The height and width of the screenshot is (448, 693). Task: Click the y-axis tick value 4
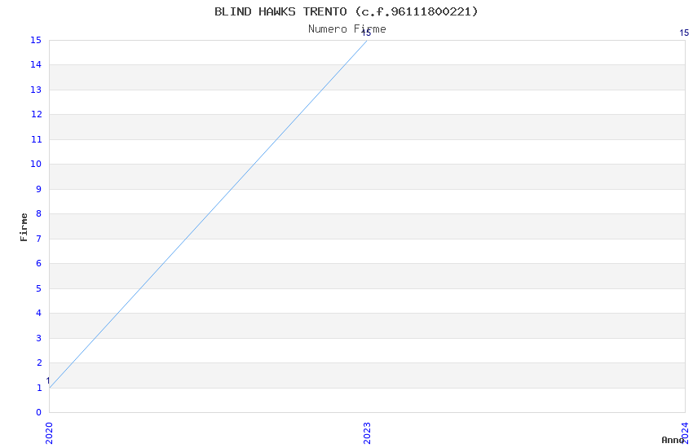tap(39, 313)
